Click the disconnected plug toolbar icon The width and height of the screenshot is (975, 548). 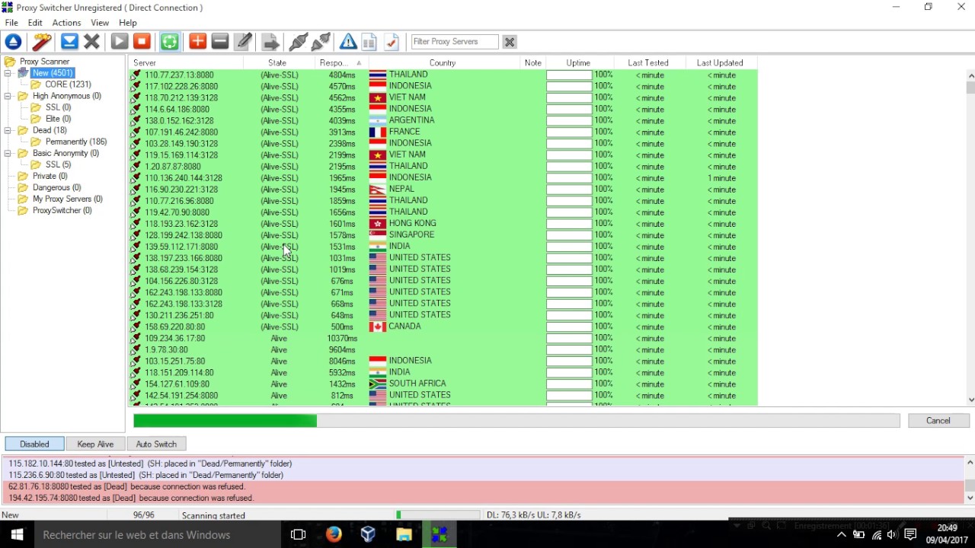point(321,42)
